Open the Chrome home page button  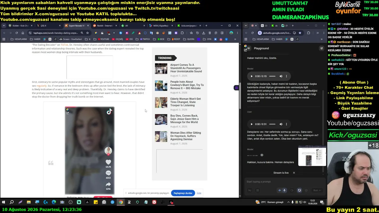(23, 33)
